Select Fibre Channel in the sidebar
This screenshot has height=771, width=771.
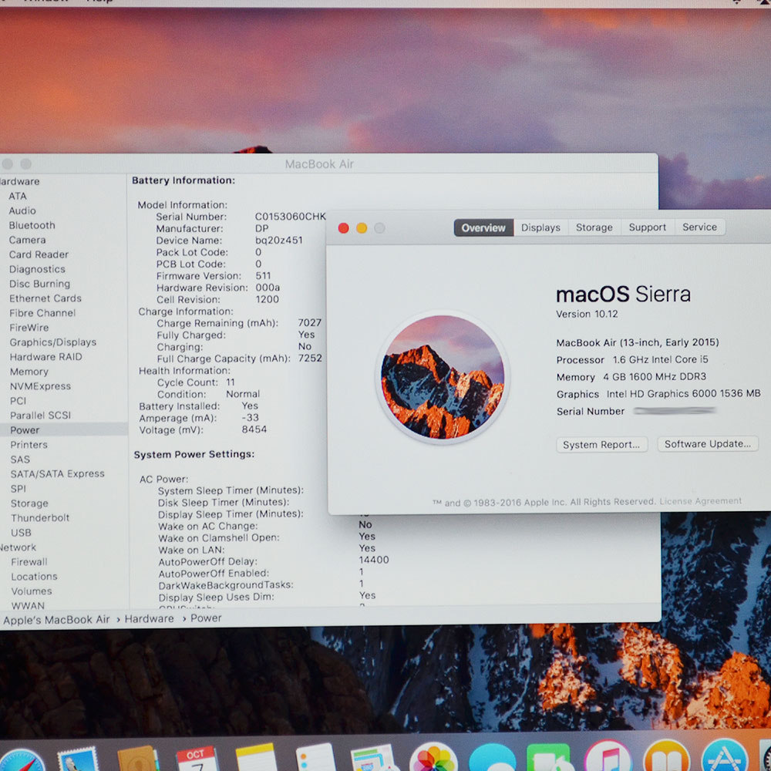42,313
